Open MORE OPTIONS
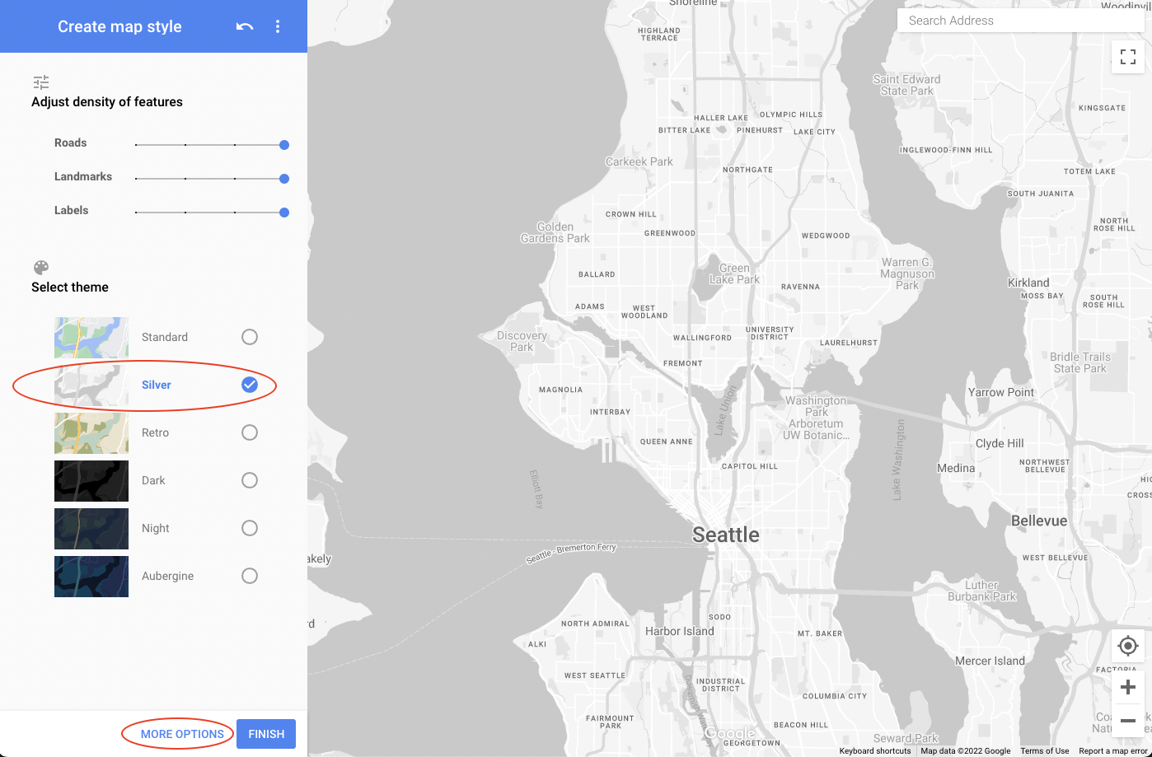Image resolution: width=1152 pixels, height=757 pixels. [182, 734]
